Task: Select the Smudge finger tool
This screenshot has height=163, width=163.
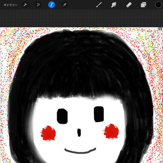Action: click(x=113, y=5)
